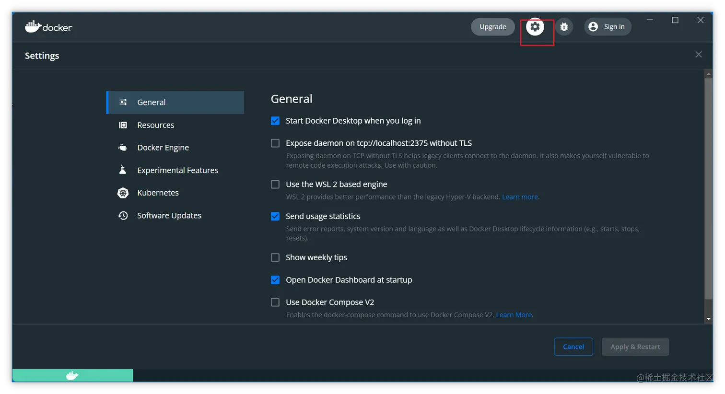Select the General settings tab
This screenshot has height=394, width=725.
(x=175, y=102)
